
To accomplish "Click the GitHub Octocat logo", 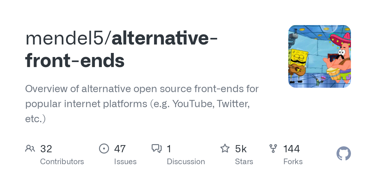I will (x=344, y=154).
